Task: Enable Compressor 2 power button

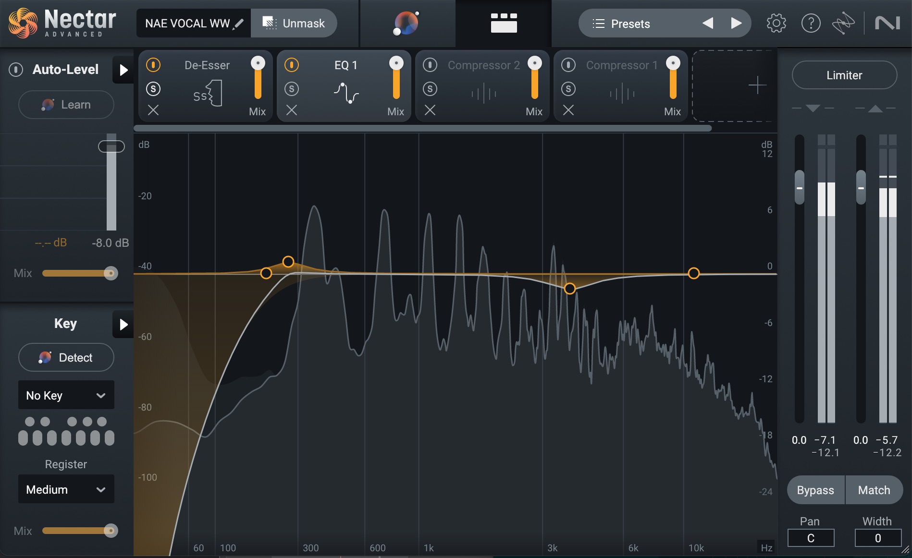Action: 430,65
